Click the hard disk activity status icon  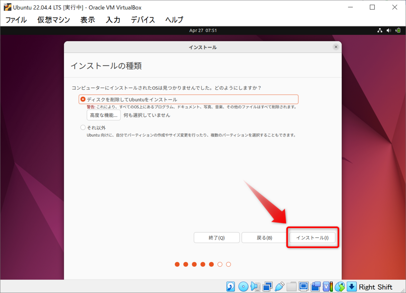[x=231, y=287]
